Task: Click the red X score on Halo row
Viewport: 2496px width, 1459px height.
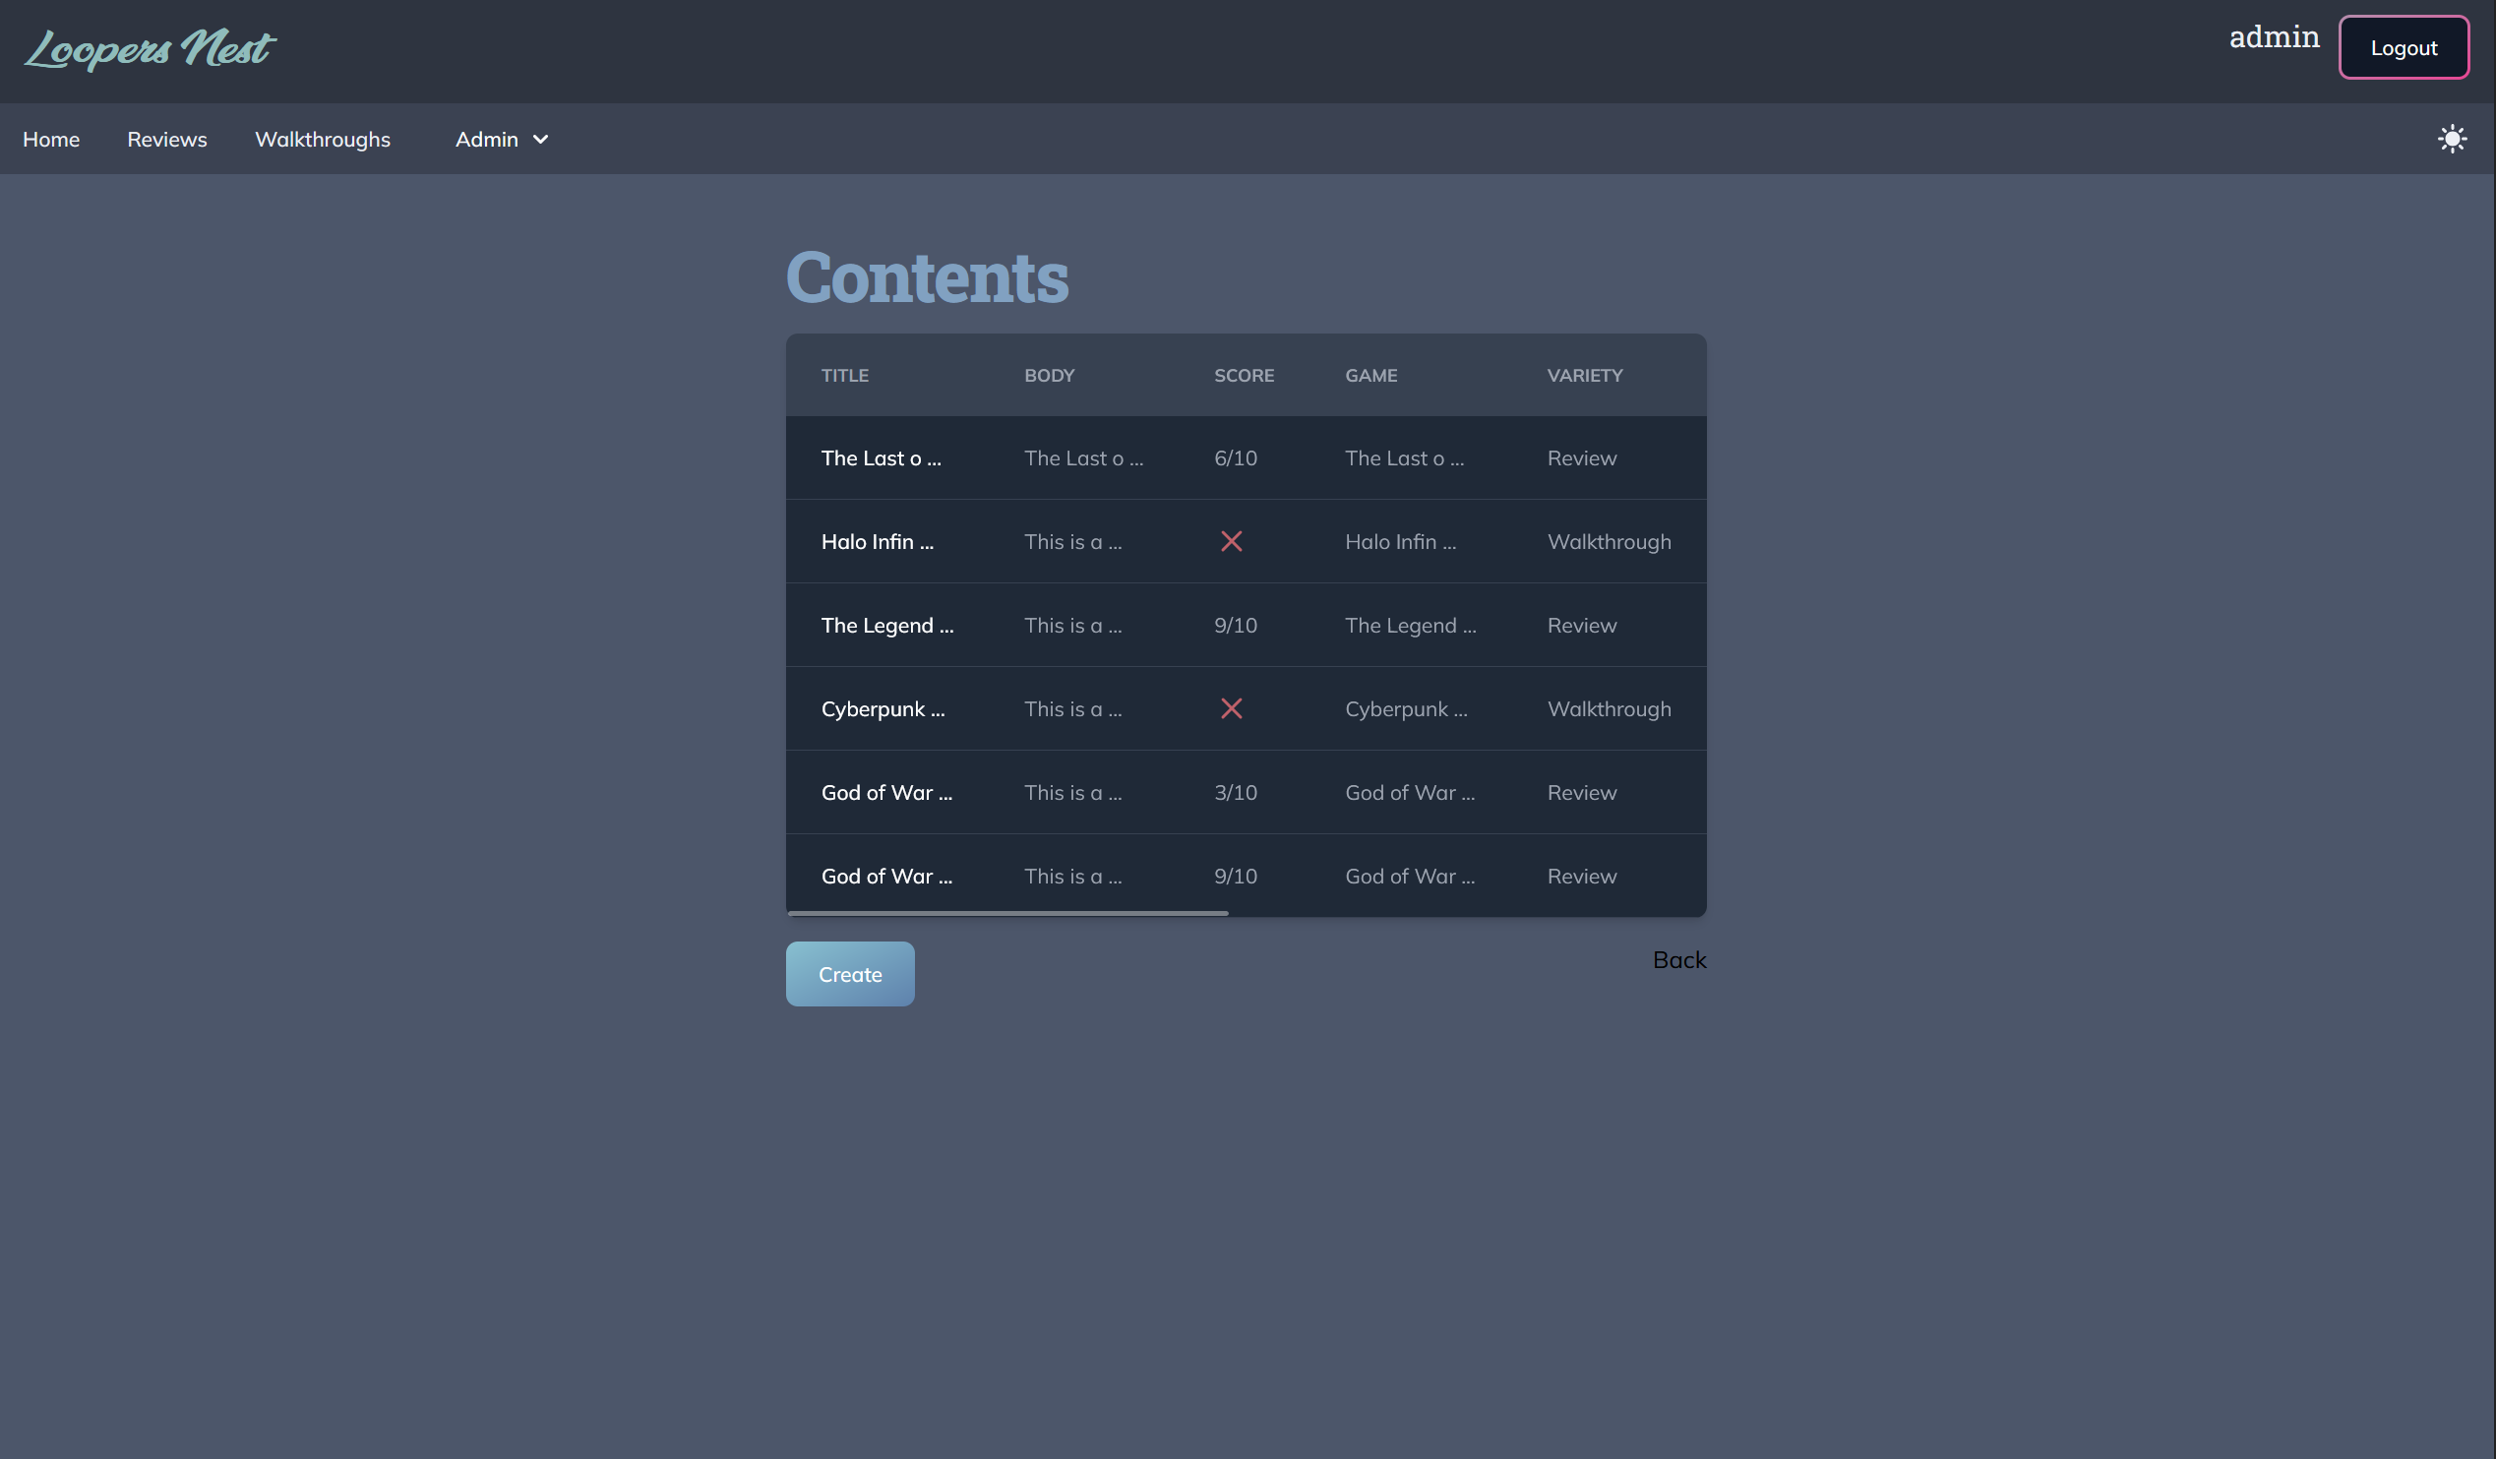Action: (1232, 542)
